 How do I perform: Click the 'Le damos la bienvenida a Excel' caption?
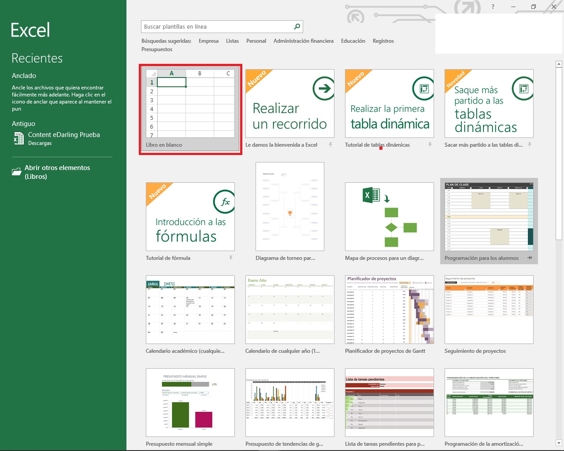click(281, 145)
